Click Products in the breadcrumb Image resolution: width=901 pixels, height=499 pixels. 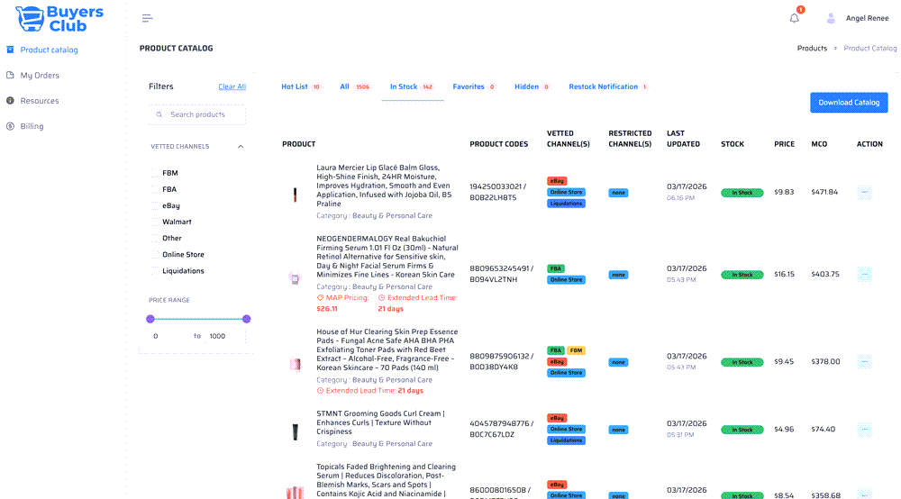(812, 49)
